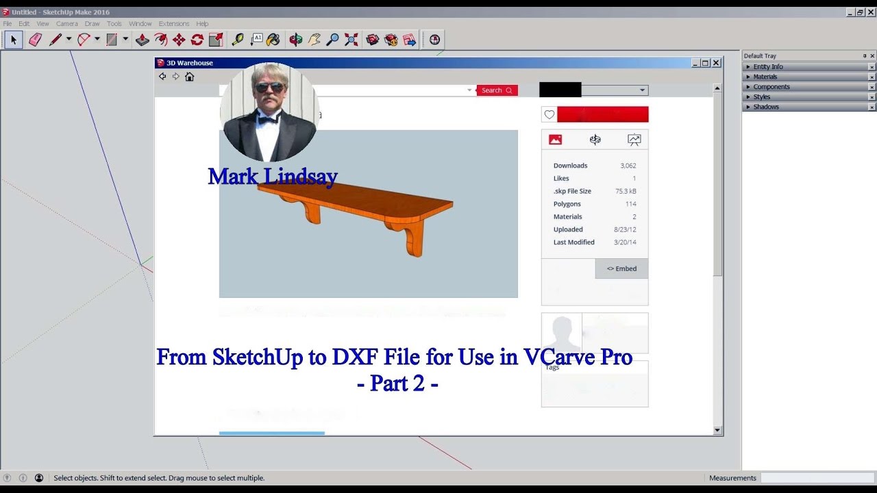Show the model statistics tab icon
877x493 pixels.
coord(634,140)
